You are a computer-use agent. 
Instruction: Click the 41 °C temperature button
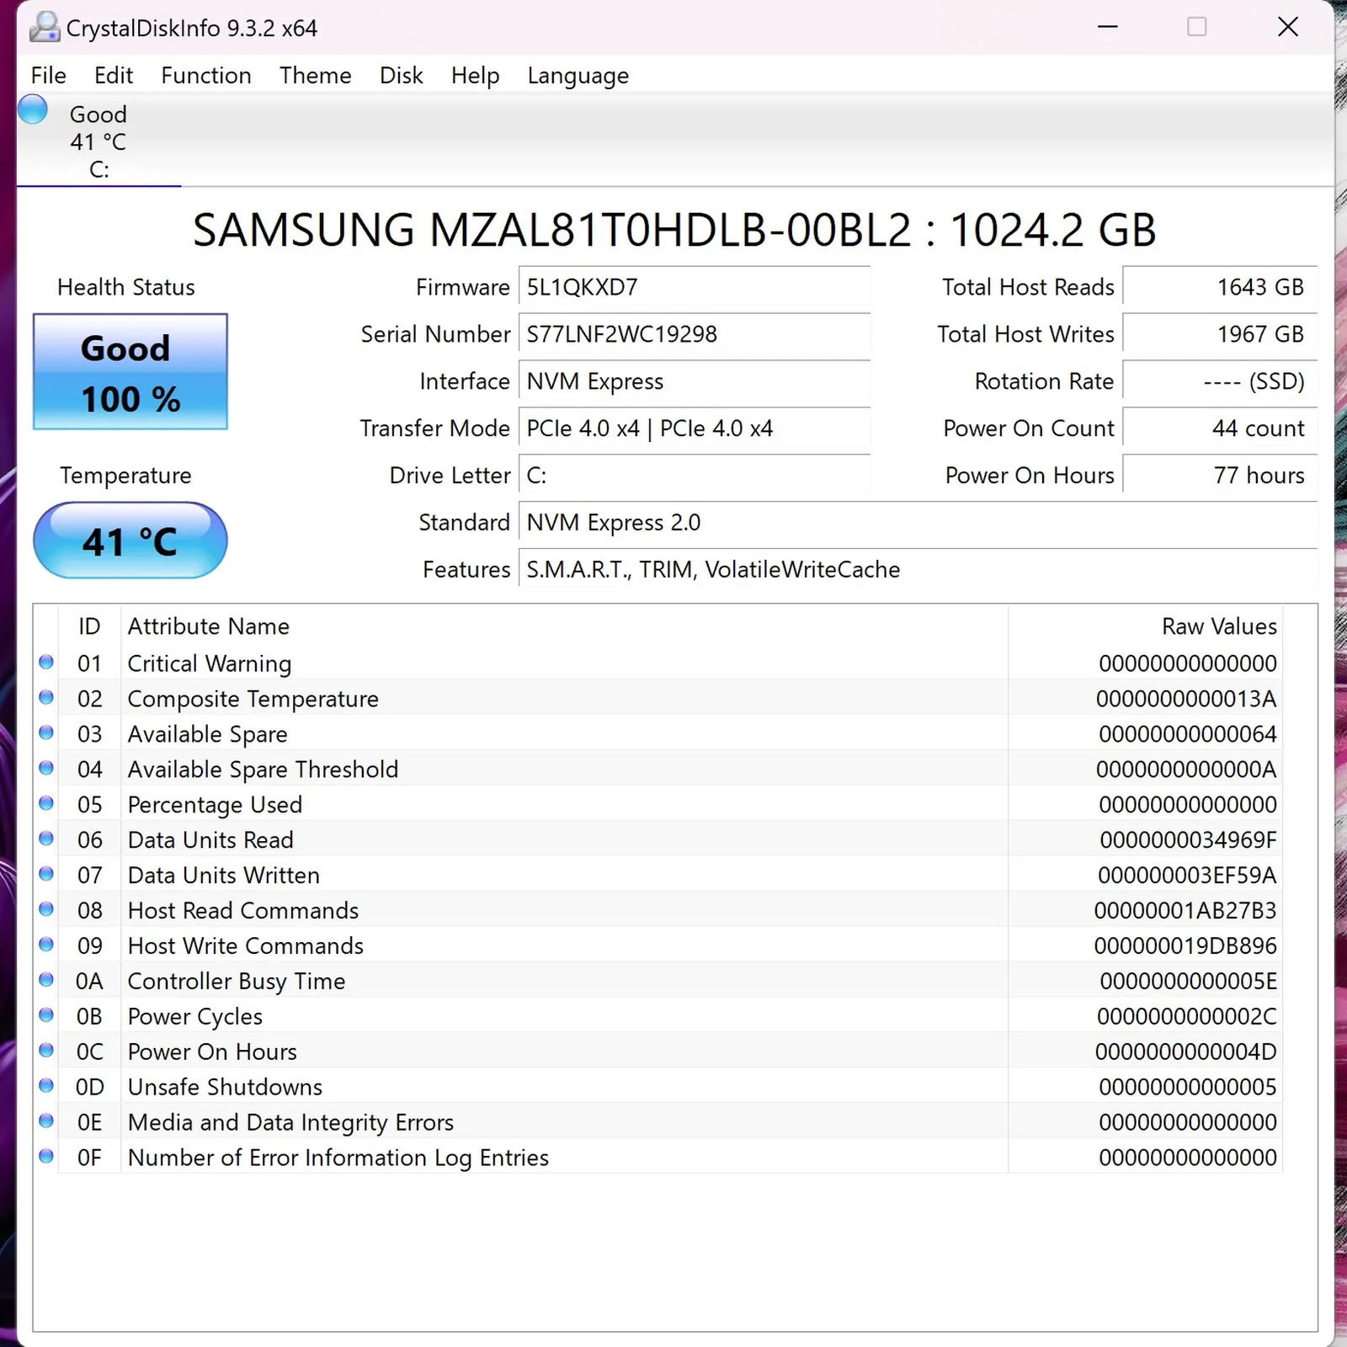[130, 540]
